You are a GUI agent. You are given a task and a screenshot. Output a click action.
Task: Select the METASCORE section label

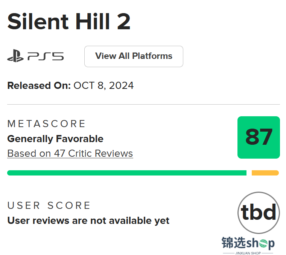coord(46,124)
